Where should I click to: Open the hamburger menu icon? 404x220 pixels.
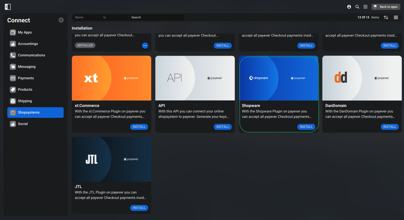click(365, 7)
